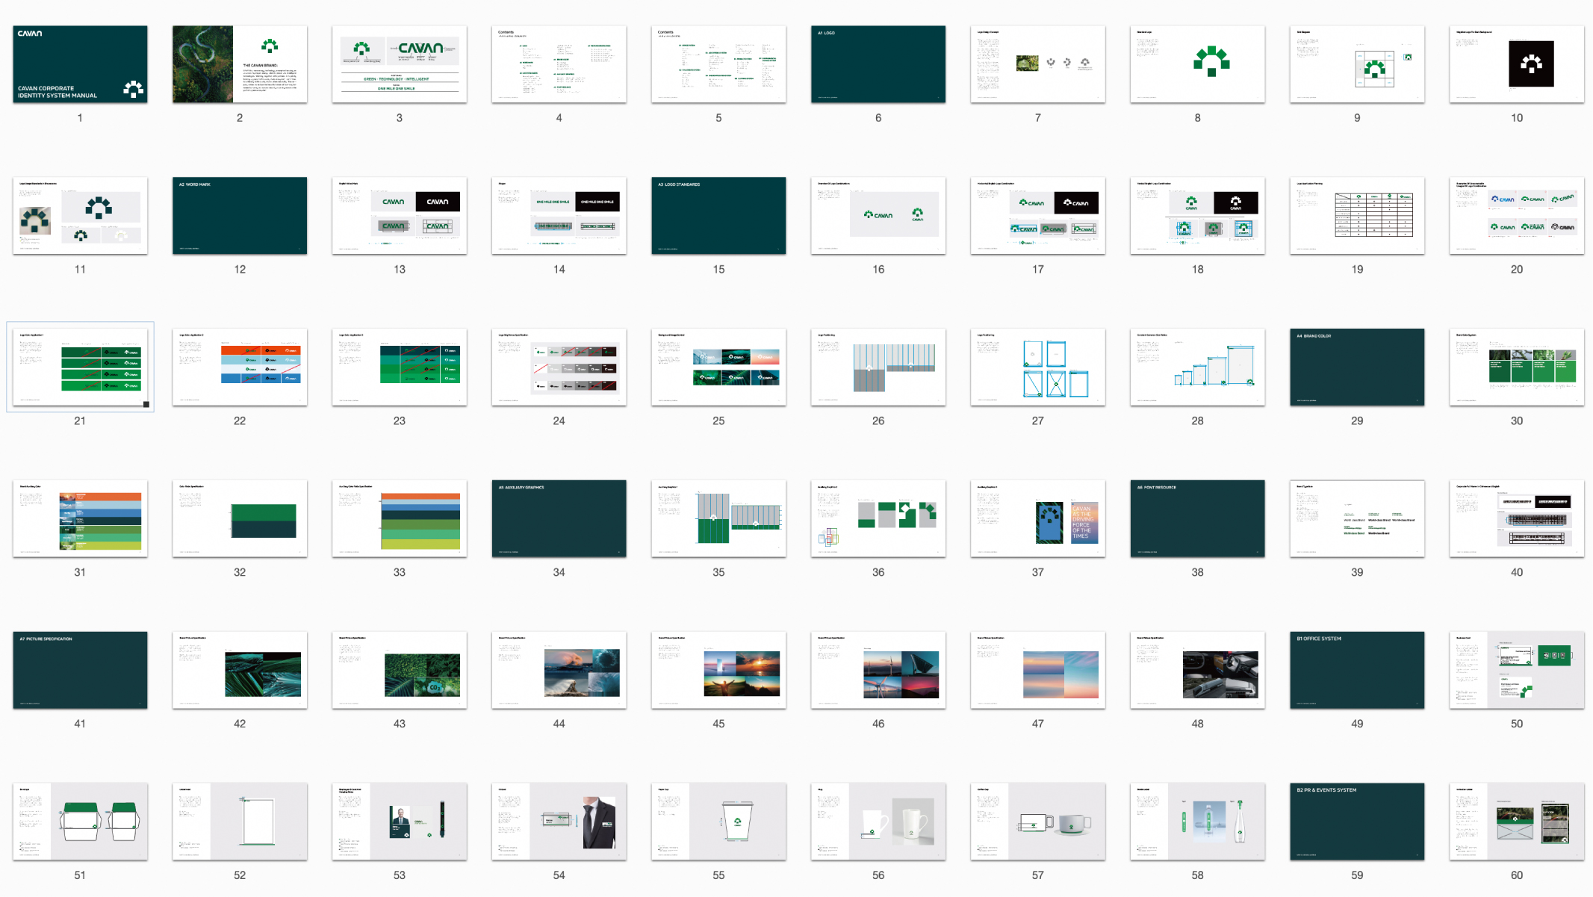Screen dimensions: 1593x897
Task: Select slide 44 thumbnail
Action: point(559,671)
